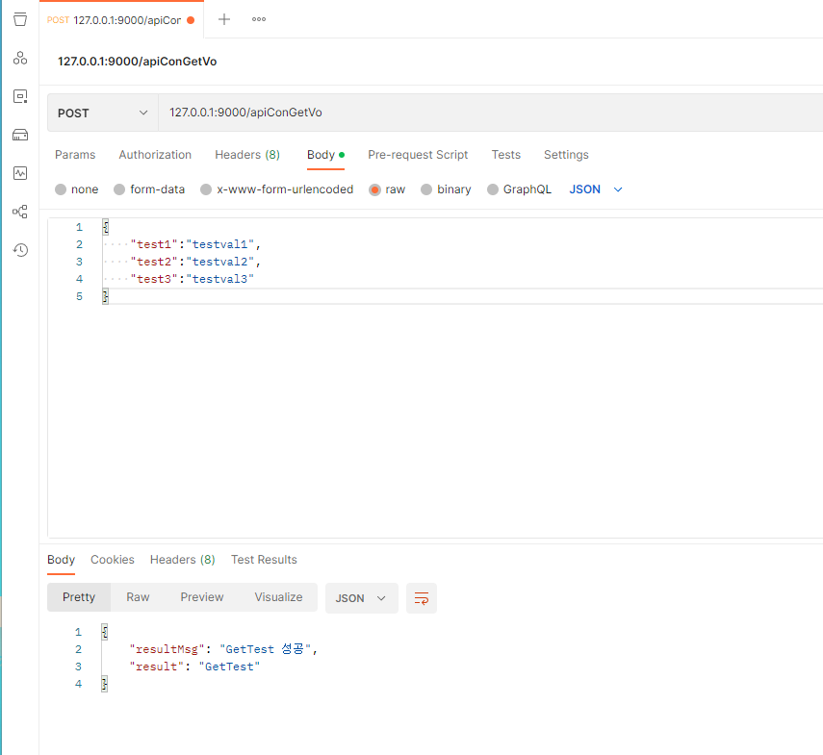
Task: Click request body line with "test1":"testval1"
Action: pyautogui.click(x=195, y=244)
